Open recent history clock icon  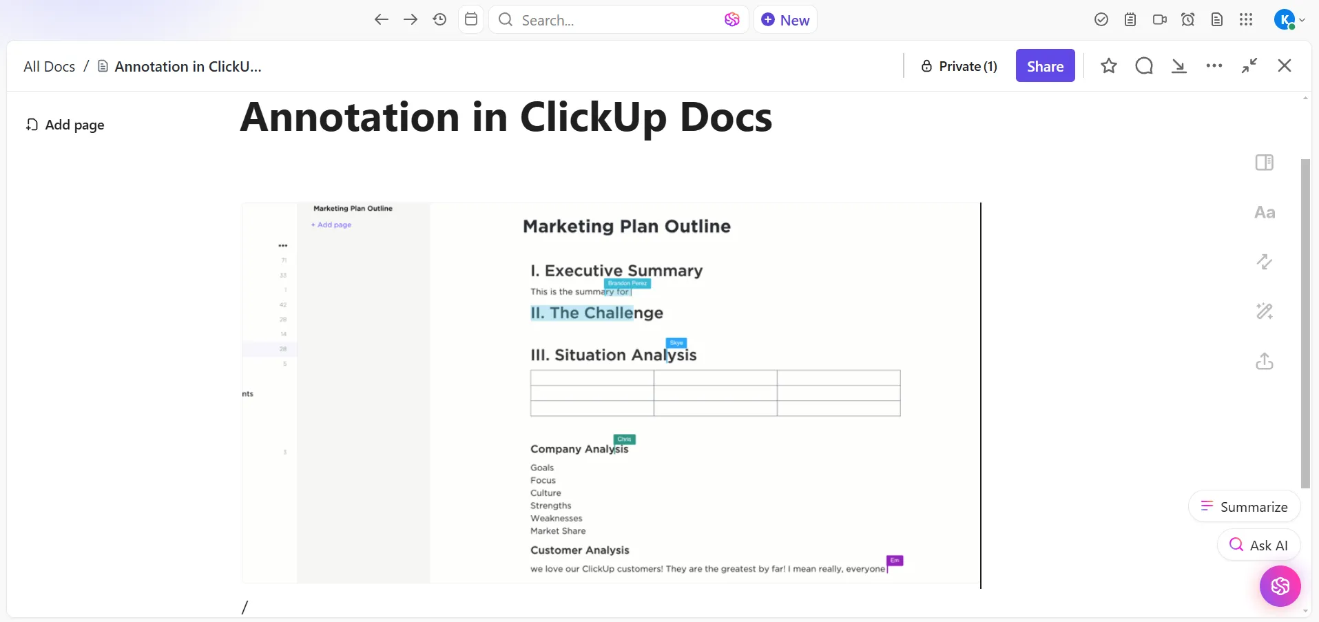click(x=440, y=19)
